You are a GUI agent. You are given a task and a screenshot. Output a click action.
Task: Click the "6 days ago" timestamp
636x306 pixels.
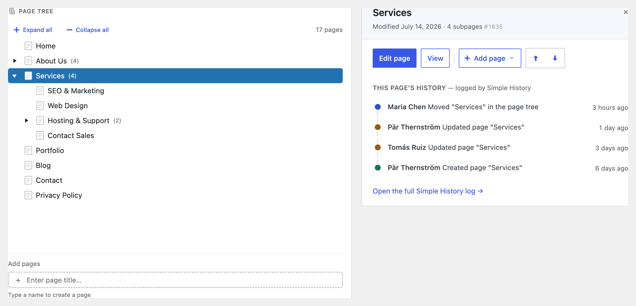[611, 168]
